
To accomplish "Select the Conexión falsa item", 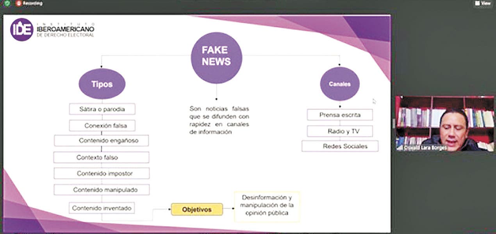I will [102, 126].
